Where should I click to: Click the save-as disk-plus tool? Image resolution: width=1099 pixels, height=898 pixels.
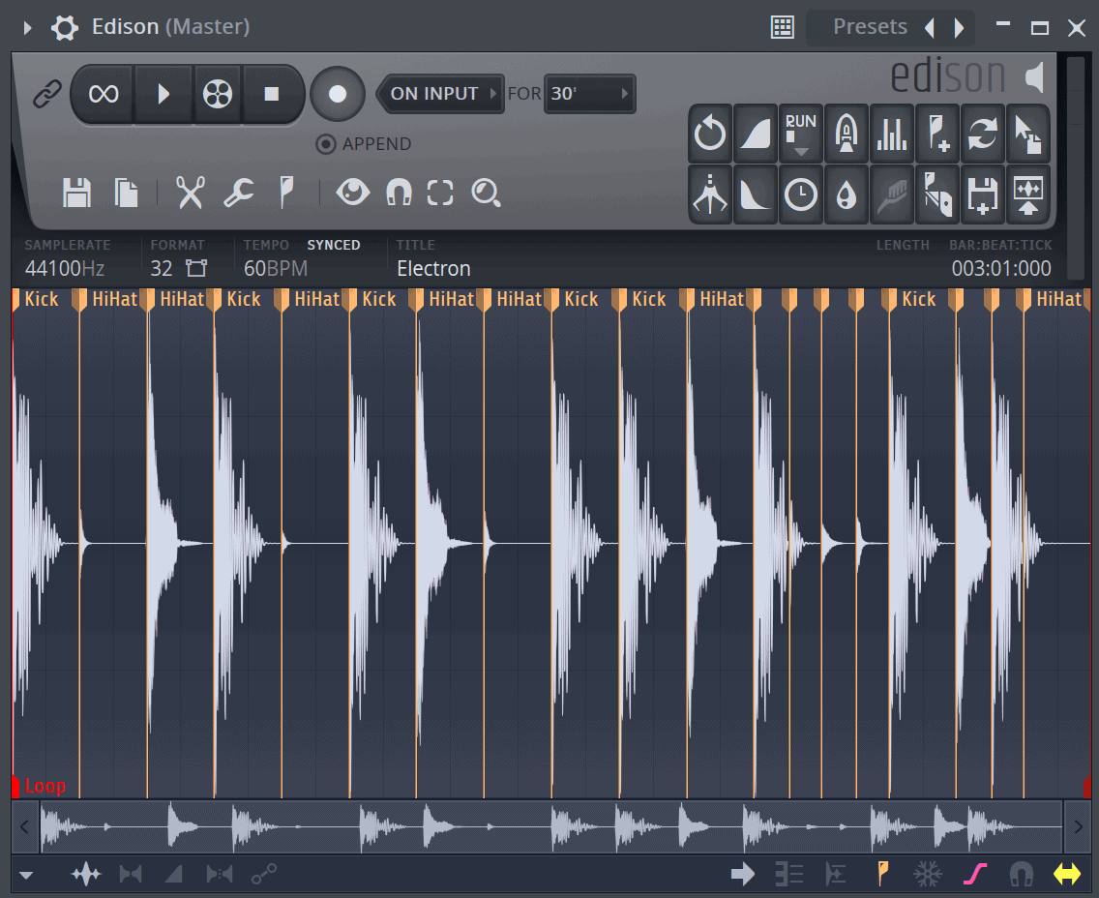[983, 195]
